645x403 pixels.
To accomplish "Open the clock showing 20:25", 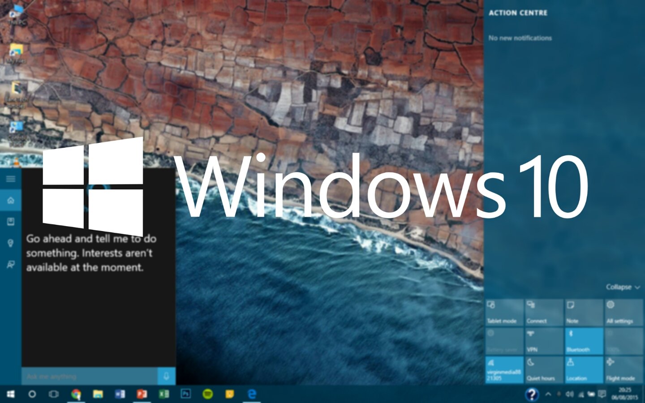I will (624, 394).
